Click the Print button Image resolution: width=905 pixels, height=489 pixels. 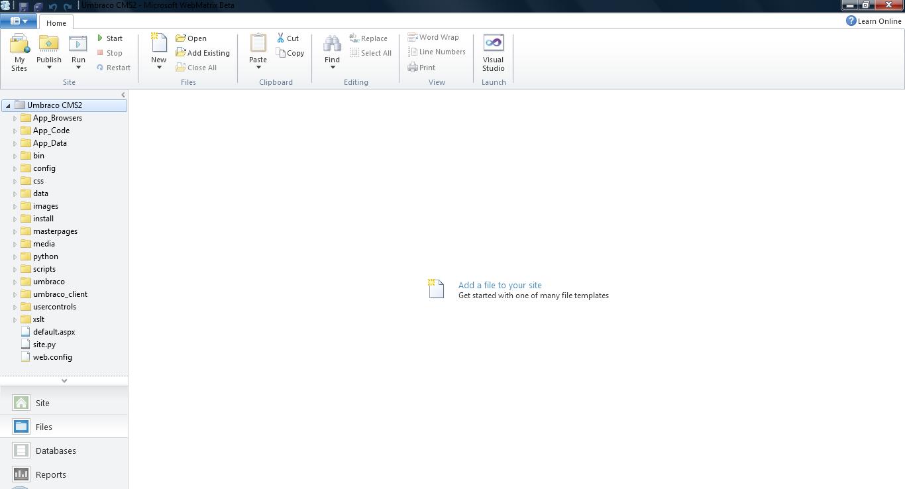coord(421,68)
